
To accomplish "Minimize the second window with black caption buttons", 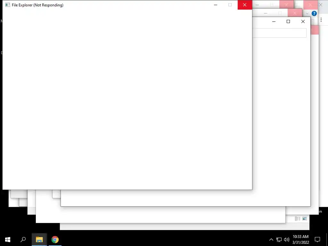I will tap(274, 21).
